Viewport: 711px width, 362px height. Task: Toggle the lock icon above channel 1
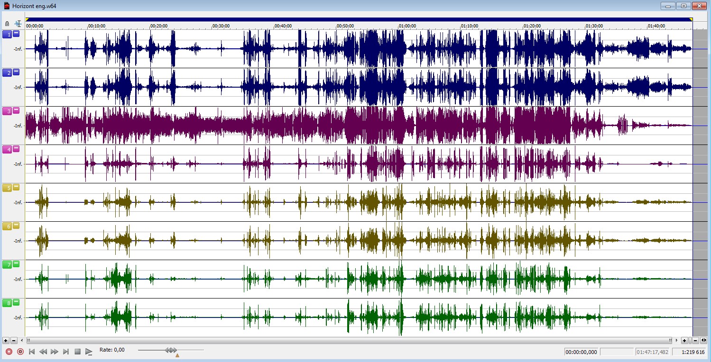[x=7, y=23]
